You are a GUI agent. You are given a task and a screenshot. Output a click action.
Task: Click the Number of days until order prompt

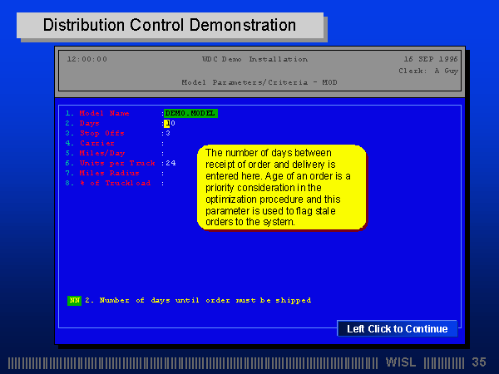click(198, 300)
